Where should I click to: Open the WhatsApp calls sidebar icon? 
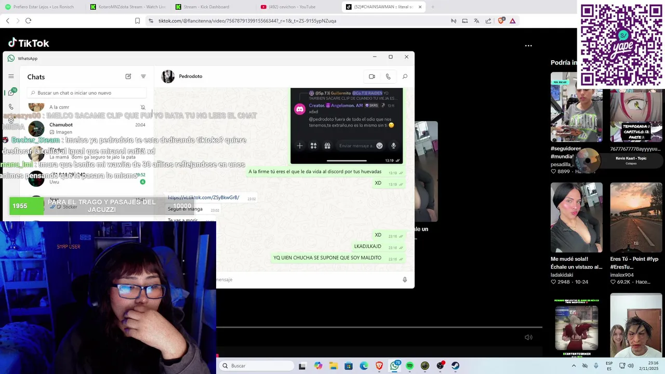[x=11, y=106]
